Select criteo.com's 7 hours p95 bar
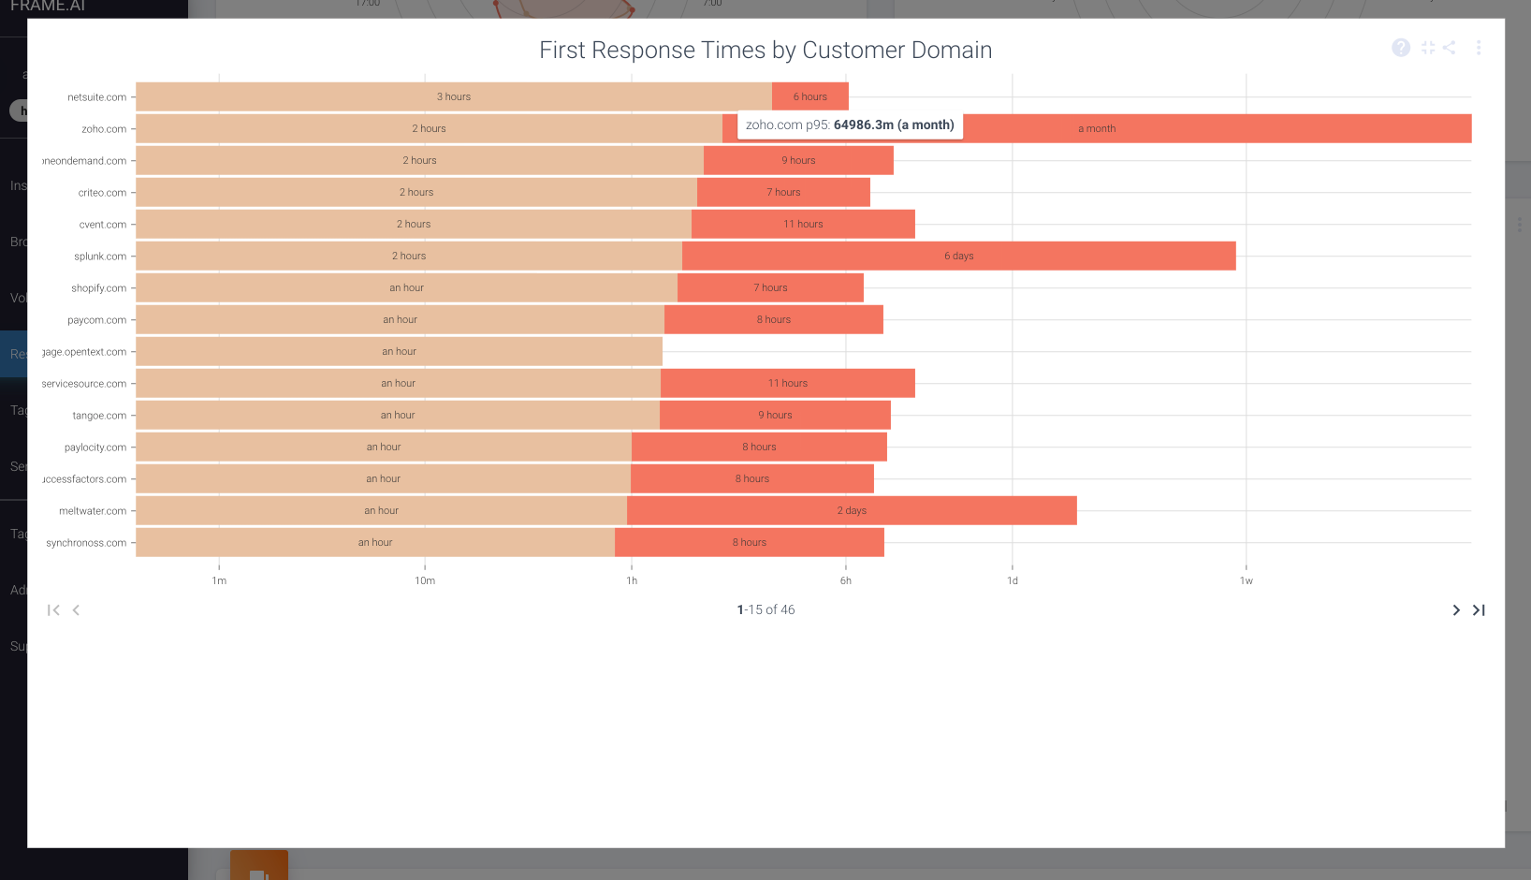The width and height of the screenshot is (1531, 880). [x=783, y=192]
